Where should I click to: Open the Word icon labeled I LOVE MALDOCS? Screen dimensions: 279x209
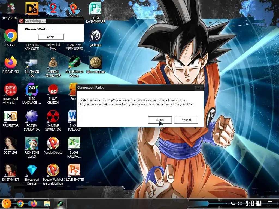tap(72, 116)
